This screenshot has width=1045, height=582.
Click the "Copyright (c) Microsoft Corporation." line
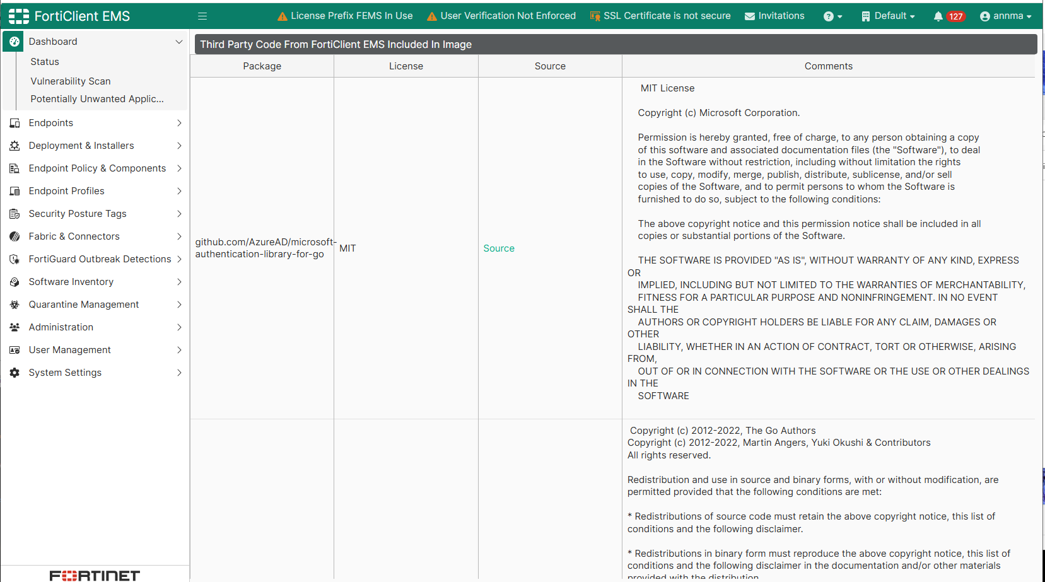[x=719, y=113]
